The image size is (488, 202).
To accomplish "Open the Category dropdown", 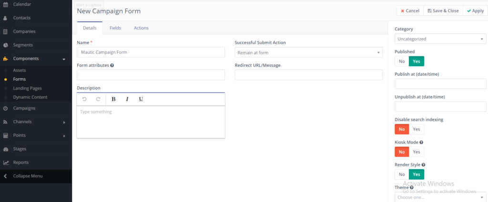I will coord(440,39).
